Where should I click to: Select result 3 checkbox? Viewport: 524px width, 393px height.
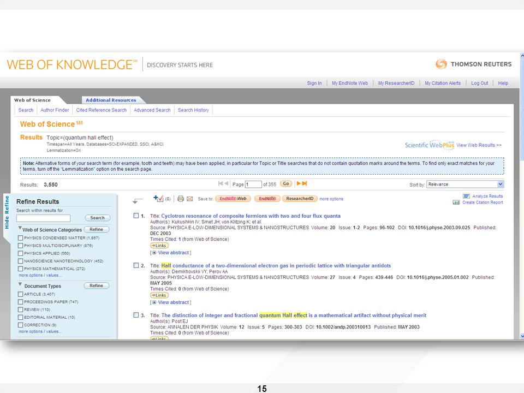(136, 315)
